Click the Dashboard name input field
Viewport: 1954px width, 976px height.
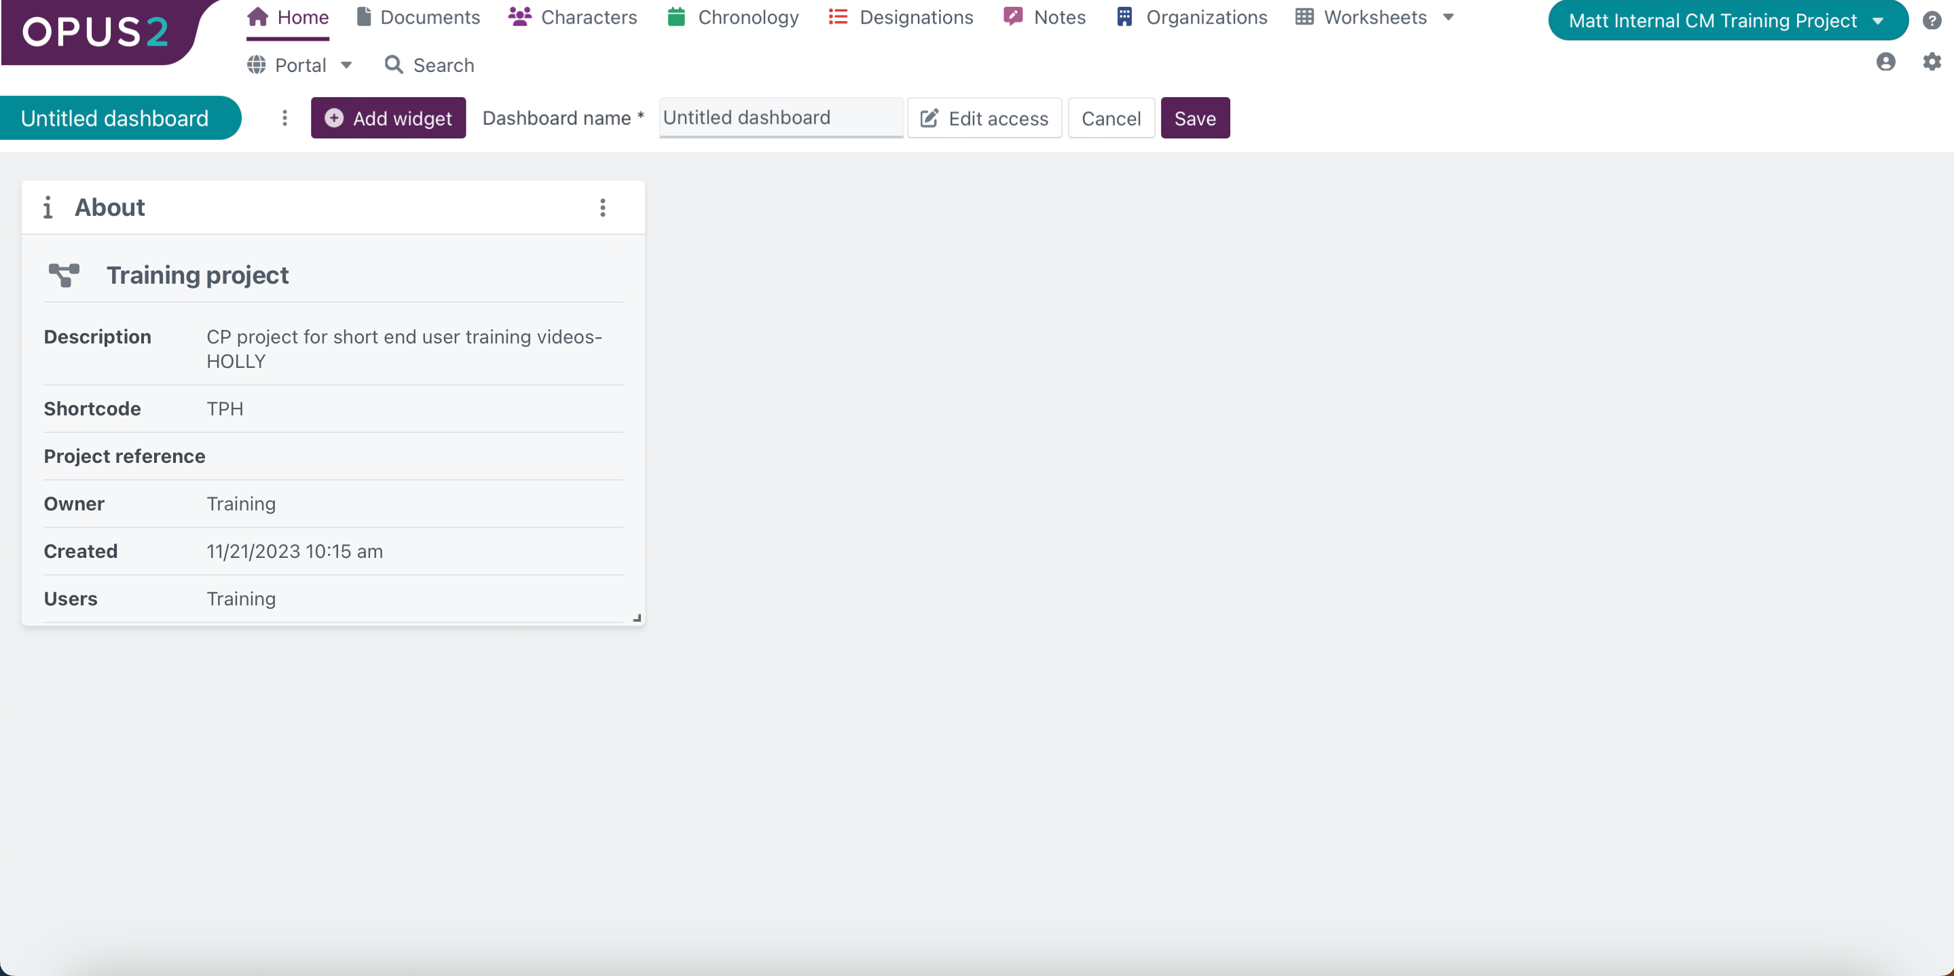(x=780, y=117)
